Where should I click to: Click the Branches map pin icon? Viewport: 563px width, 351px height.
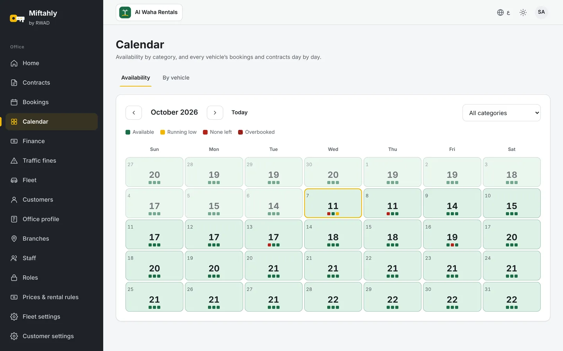[14, 239]
